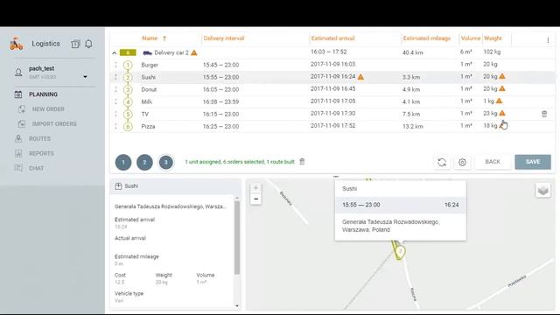Sort by Name column header

click(x=150, y=38)
